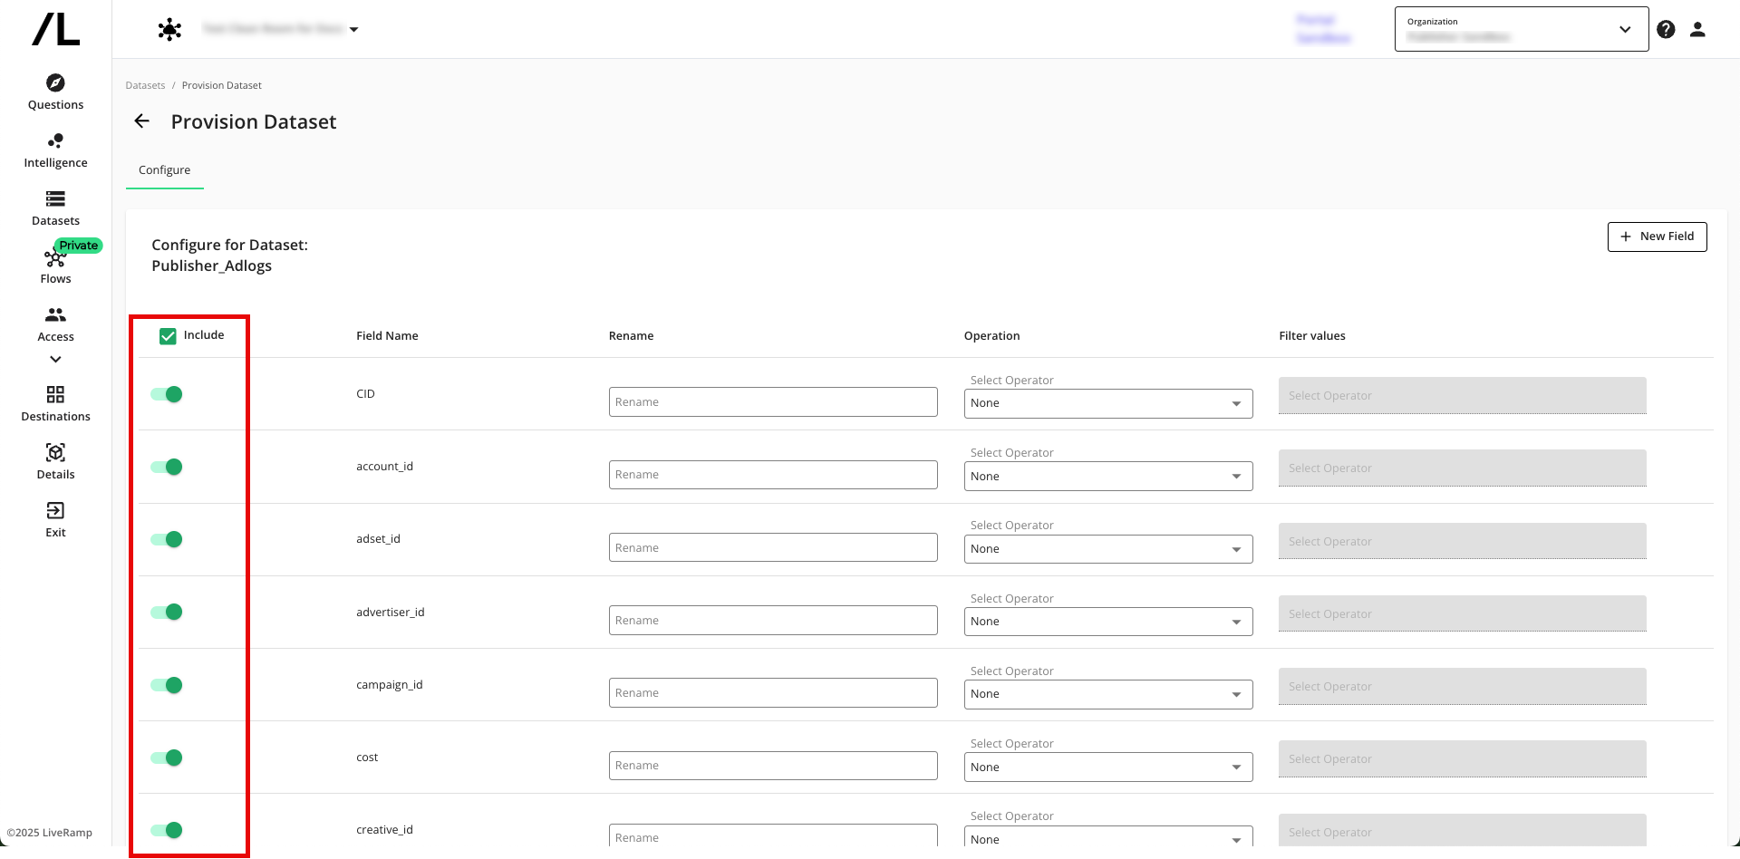Turn off the cost field toggle
Image resolution: width=1740 pixels, height=859 pixels.
tap(168, 758)
